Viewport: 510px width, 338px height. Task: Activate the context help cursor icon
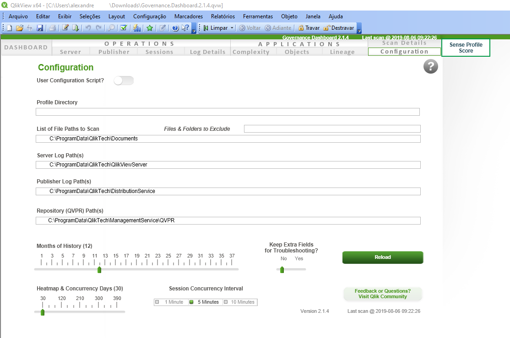pos(185,28)
